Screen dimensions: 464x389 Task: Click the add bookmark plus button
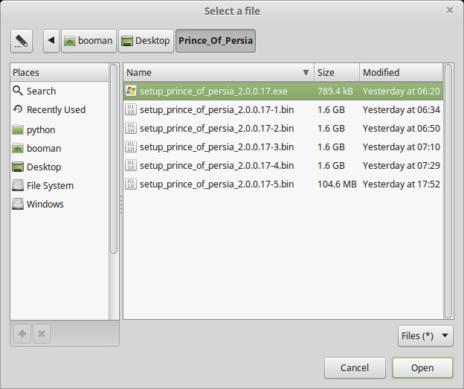(22, 334)
